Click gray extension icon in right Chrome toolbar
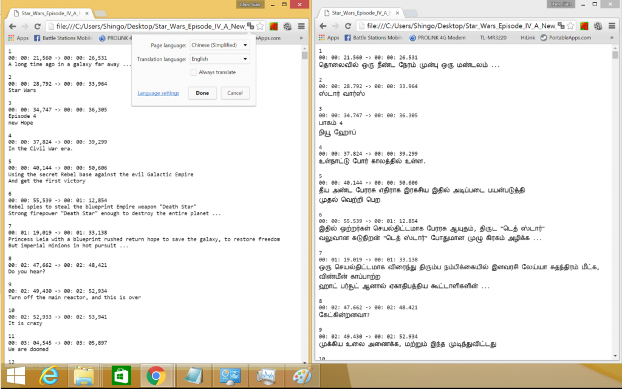The image size is (622, 389). click(x=598, y=26)
